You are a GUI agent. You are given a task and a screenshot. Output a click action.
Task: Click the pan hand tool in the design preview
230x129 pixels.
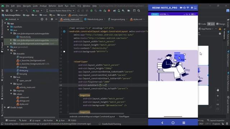(218, 90)
